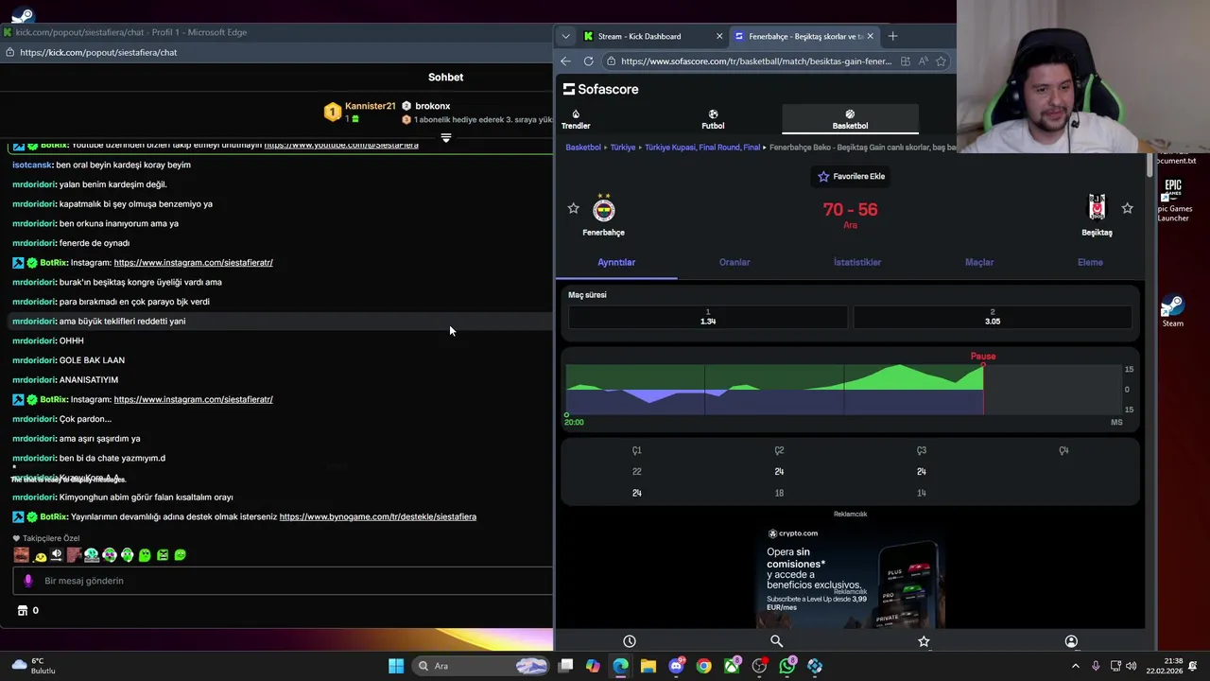Pick the first face emote in Takipçilere Özel
The width and height of the screenshot is (1210, 681).
pos(21,555)
